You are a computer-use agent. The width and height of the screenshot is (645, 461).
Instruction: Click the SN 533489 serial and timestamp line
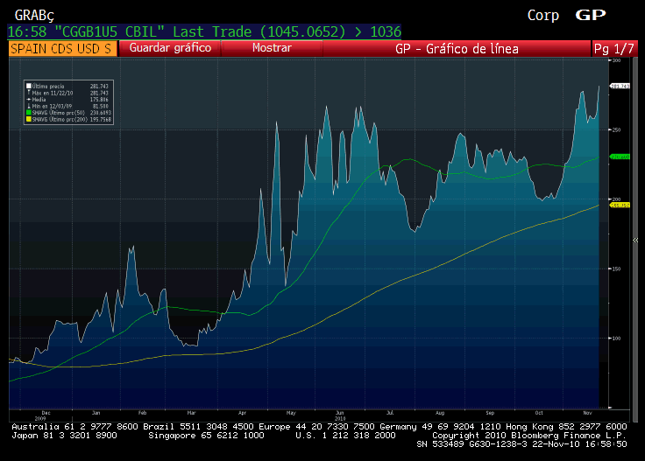[521, 444]
